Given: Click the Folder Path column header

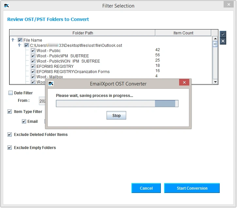Looking at the screenshot, I should 82,33.
